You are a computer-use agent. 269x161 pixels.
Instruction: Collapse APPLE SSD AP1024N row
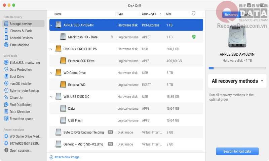pyautogui.click(x=51, y=25)
